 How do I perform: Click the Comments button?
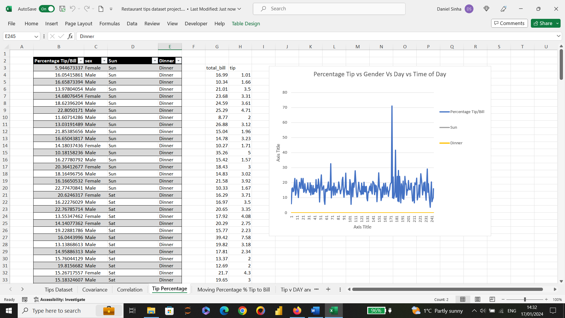(x=509, y=23)
